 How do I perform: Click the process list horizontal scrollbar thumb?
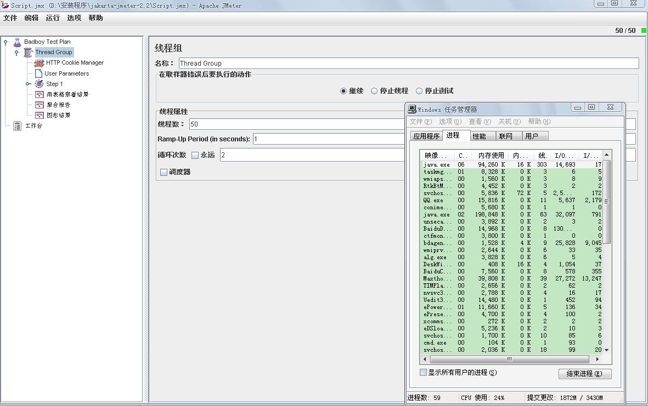510,359
